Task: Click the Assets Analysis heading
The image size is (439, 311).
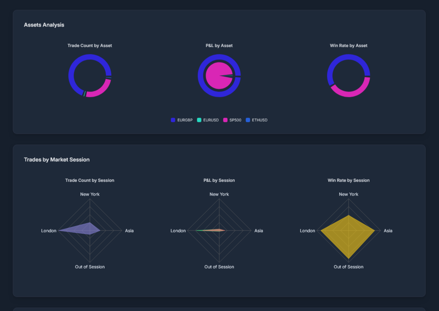Action: [x=44, y=25]
